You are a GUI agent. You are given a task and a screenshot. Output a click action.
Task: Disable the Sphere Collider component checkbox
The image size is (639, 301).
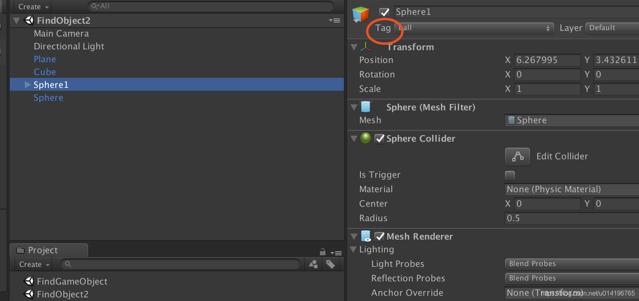click(379, 138)
